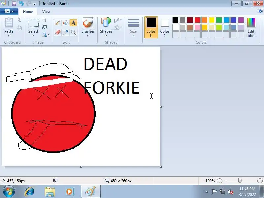Show hidden tray icons arrow

pos(207,192)
